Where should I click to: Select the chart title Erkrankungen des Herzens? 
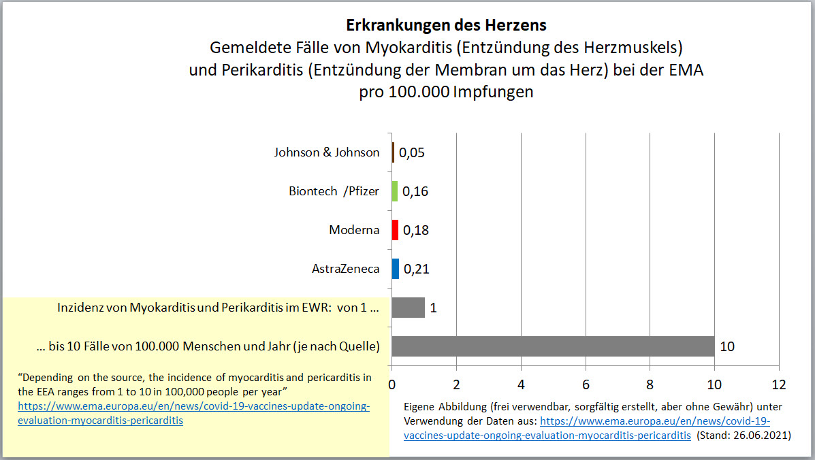[446, 24]
